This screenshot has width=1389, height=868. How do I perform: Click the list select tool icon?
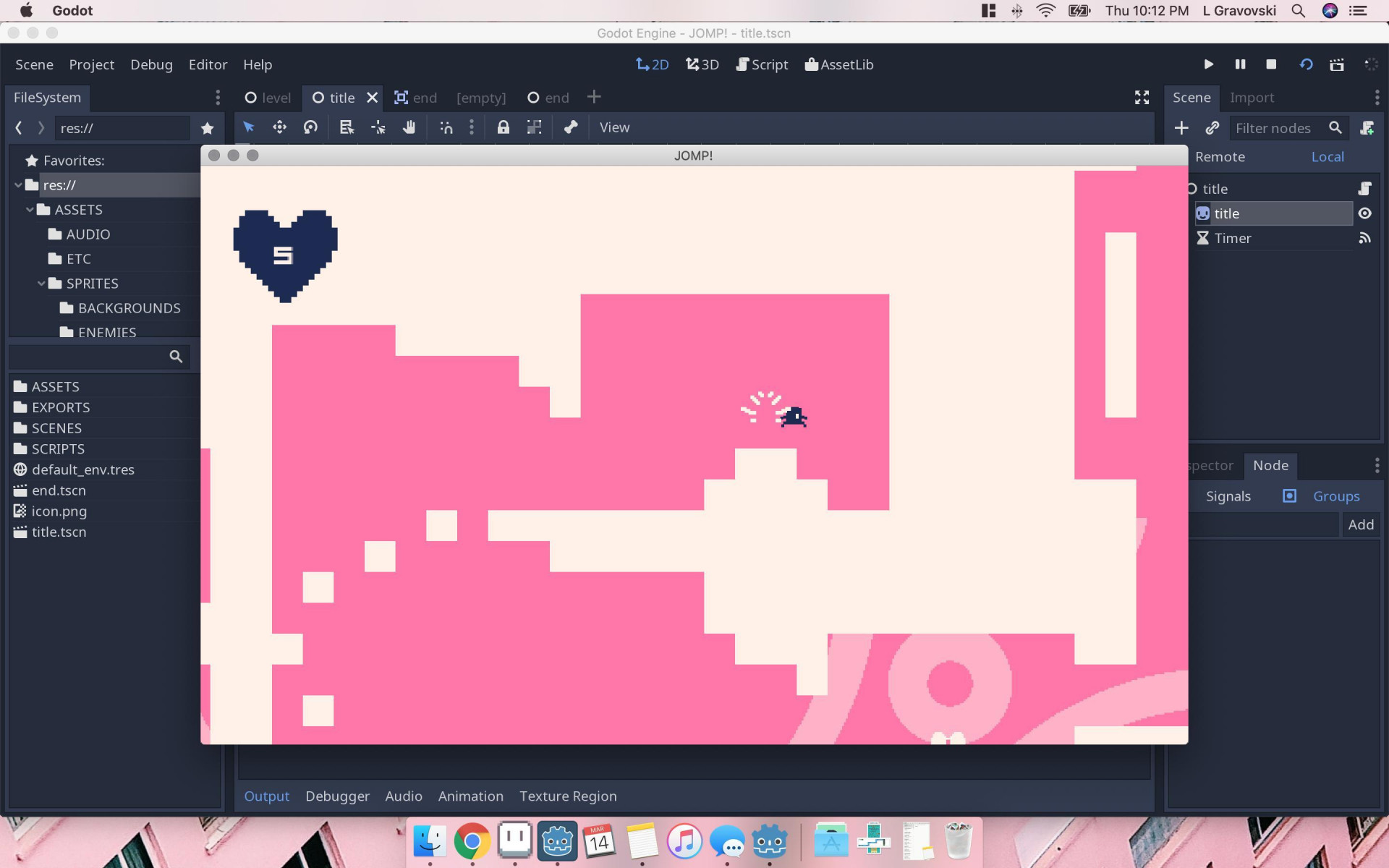[347, 127]
